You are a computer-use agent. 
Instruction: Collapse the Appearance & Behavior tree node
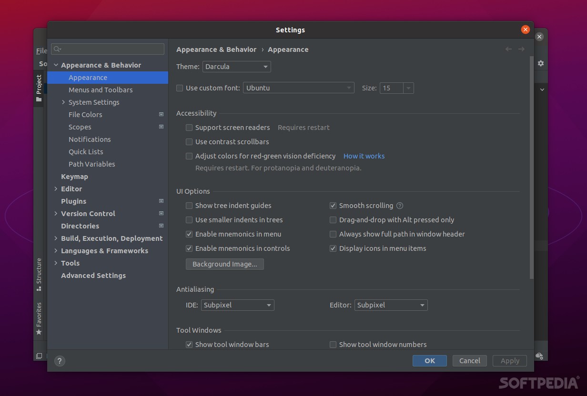pyautogui.click(x=56, y=65)
